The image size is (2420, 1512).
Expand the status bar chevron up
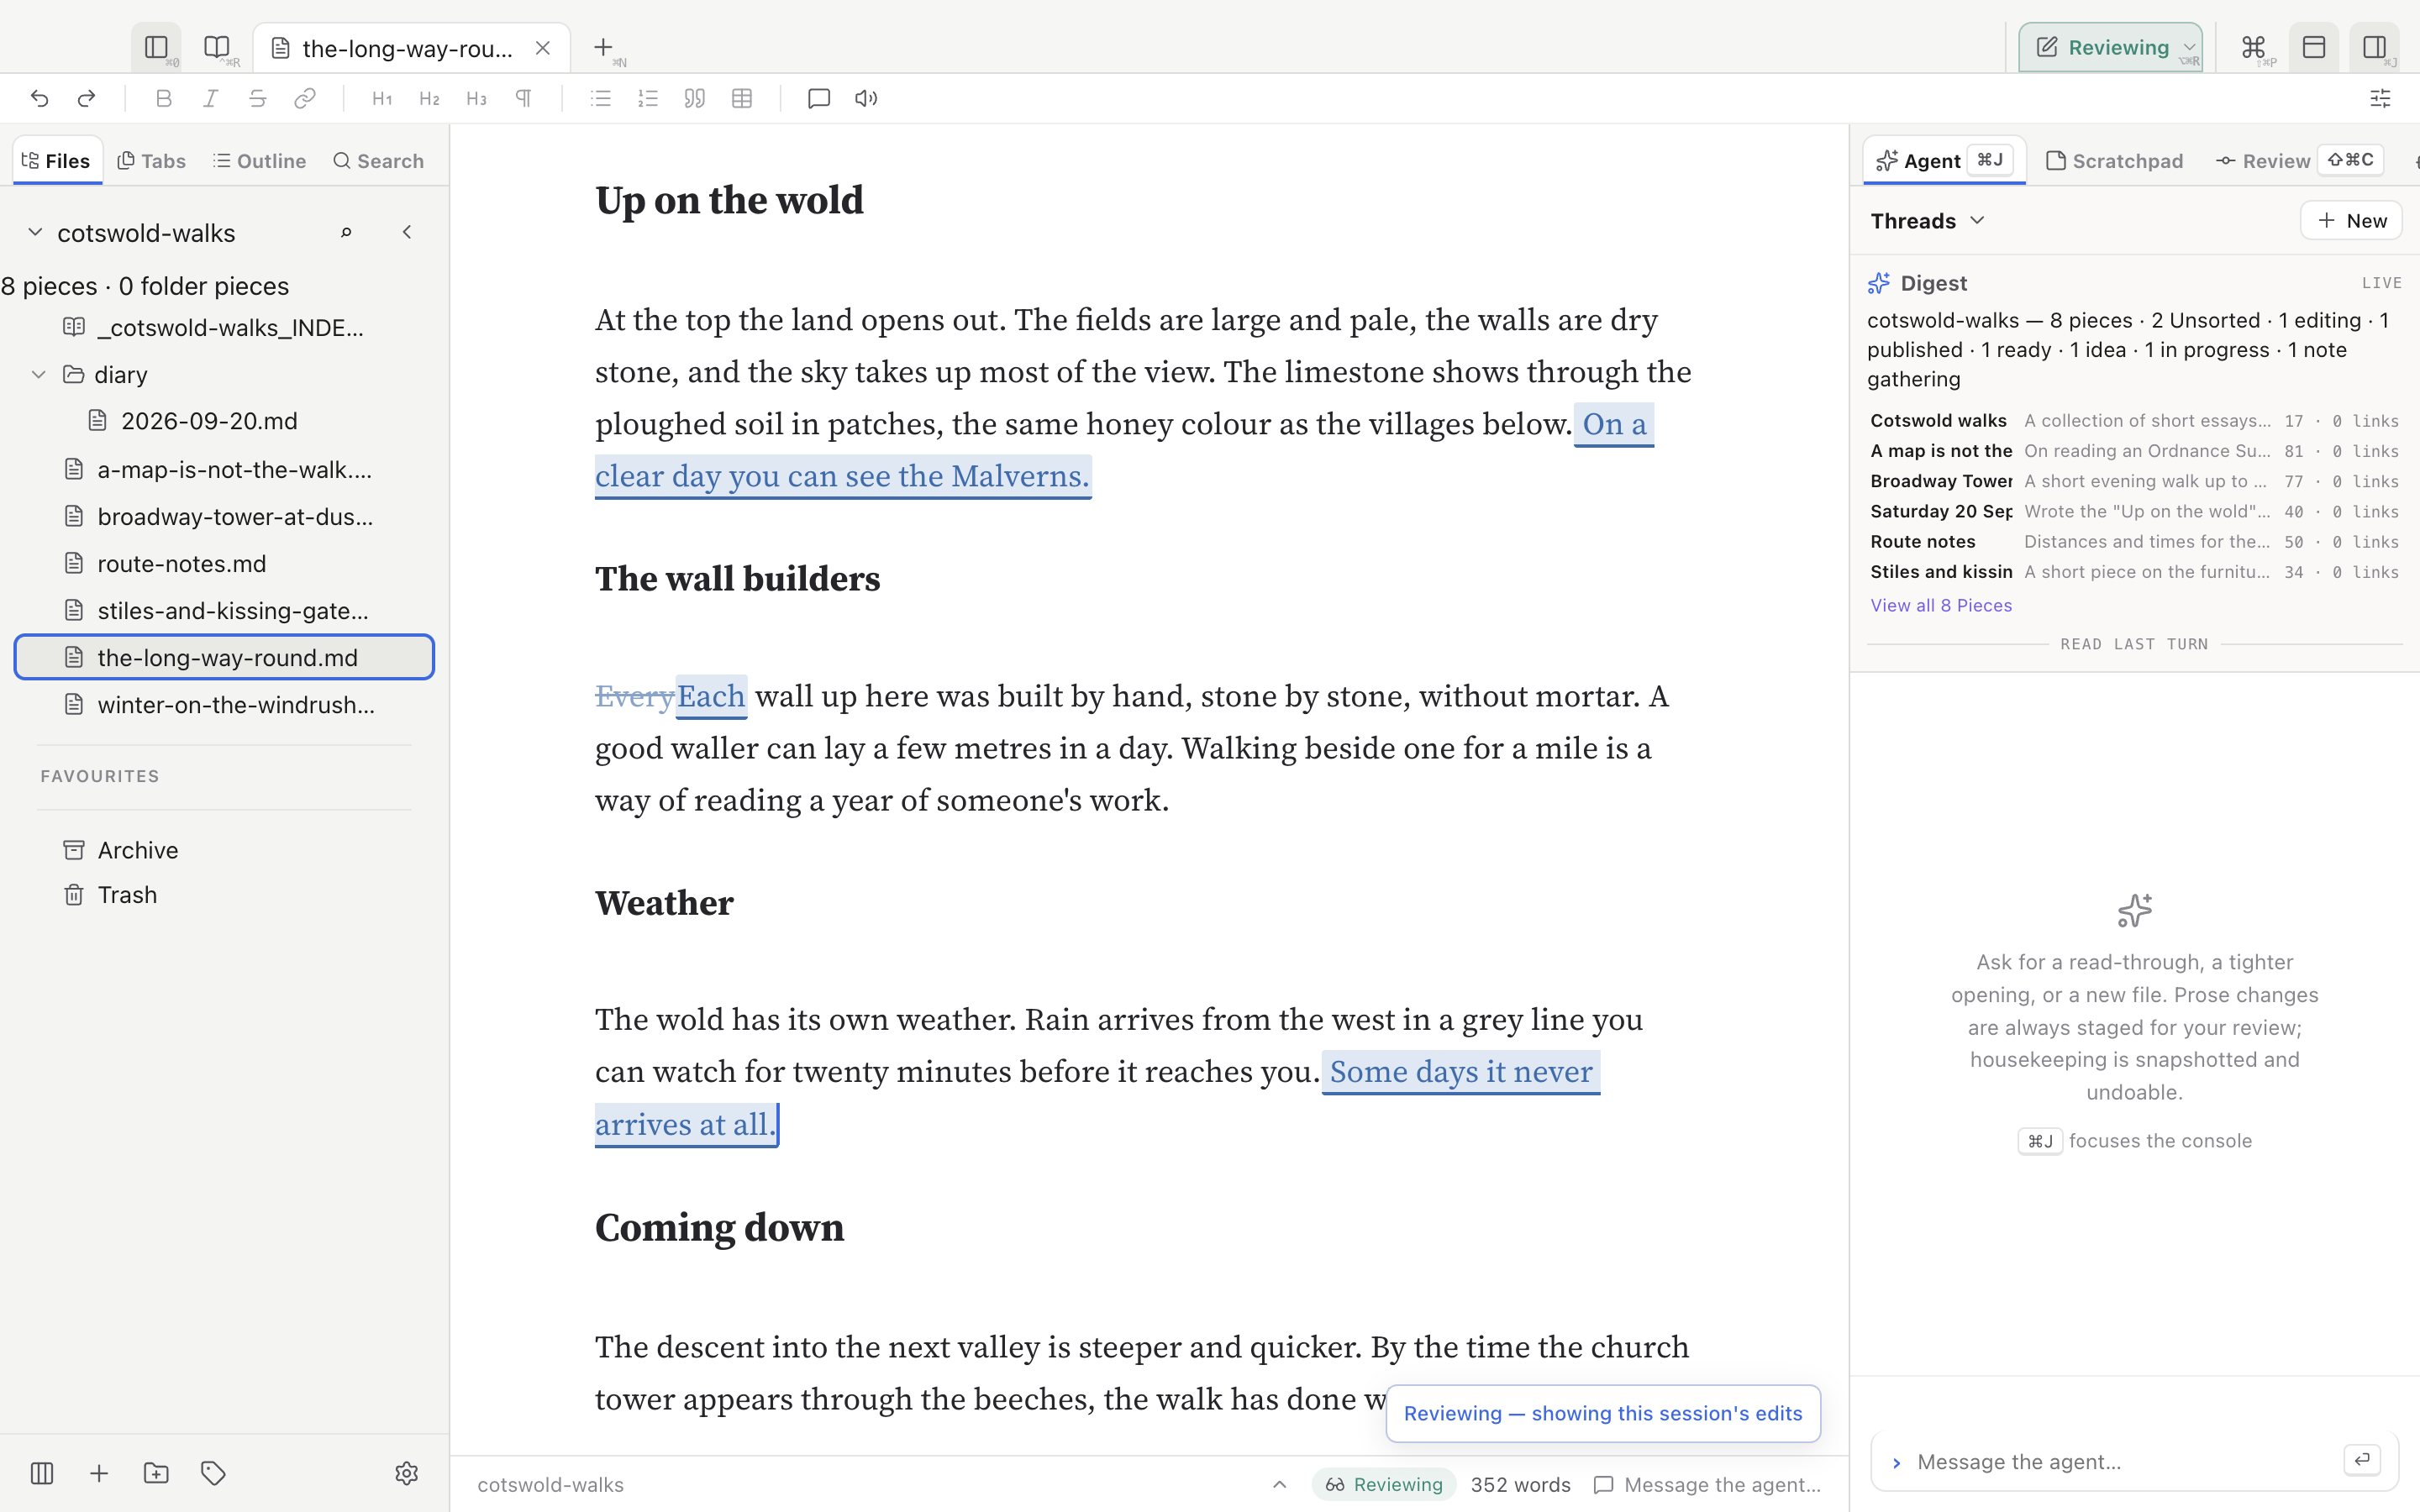1279,1484
